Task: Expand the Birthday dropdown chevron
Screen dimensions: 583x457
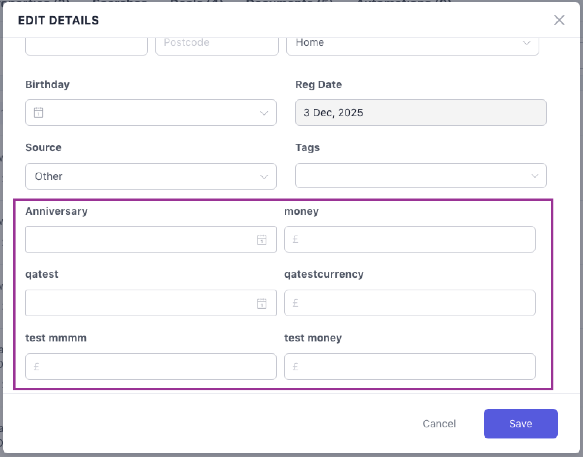Action: (264, 113)
